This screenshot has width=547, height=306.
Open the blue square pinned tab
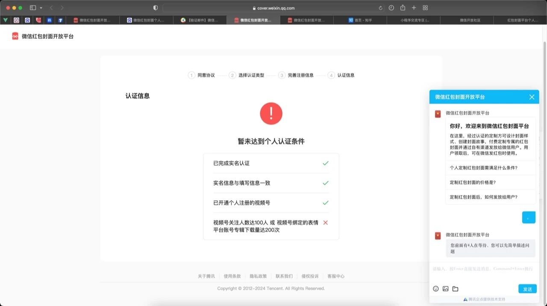click(50, 20)
